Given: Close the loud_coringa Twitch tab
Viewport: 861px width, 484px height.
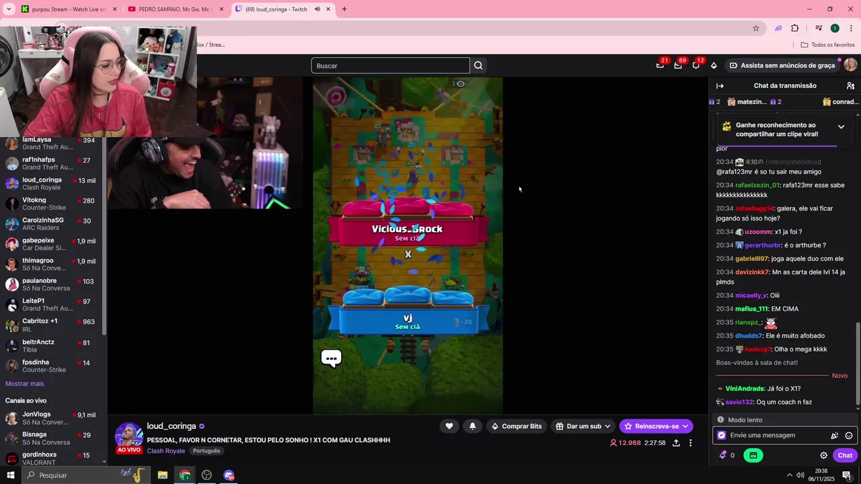Looking at the screenshot, I should click(328, 9).
